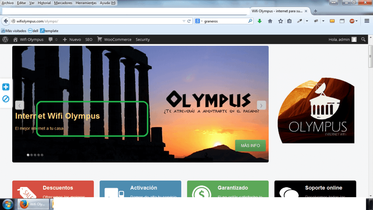
Task: Click the vertical page scrollbar thumb
Action: (x=370, y=56)
